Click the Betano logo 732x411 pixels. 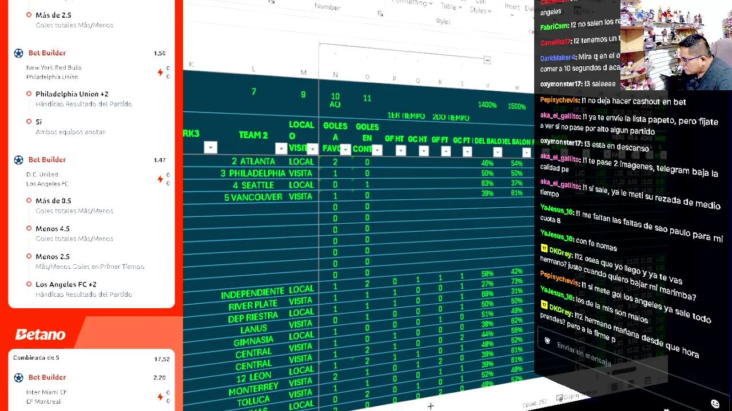[x=40, y=335]
